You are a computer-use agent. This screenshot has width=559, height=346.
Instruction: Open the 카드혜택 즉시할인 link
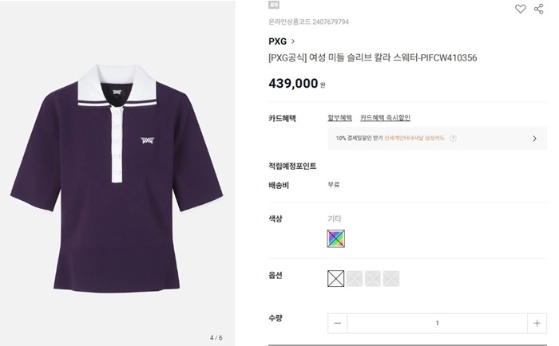point(385,118)
